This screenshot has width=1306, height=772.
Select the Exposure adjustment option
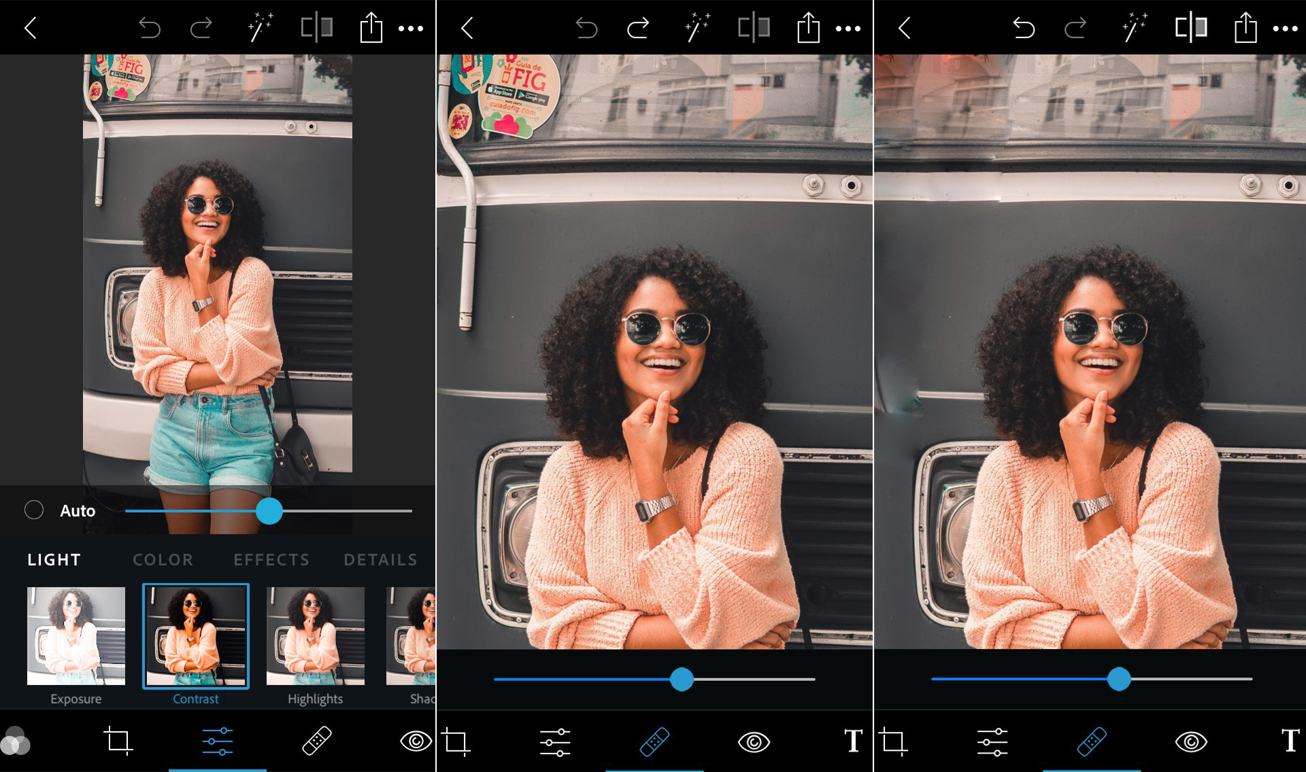(x=76, y=635)
